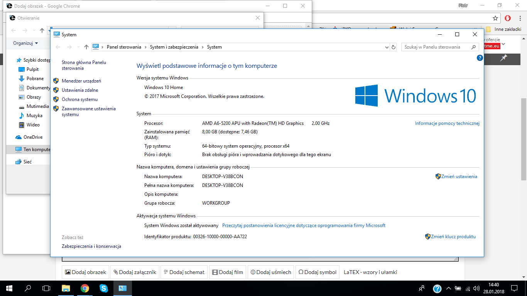Switch to Google Chrome on the taskbar
This screenshot has height=296, width=527.
pos(85,288)
